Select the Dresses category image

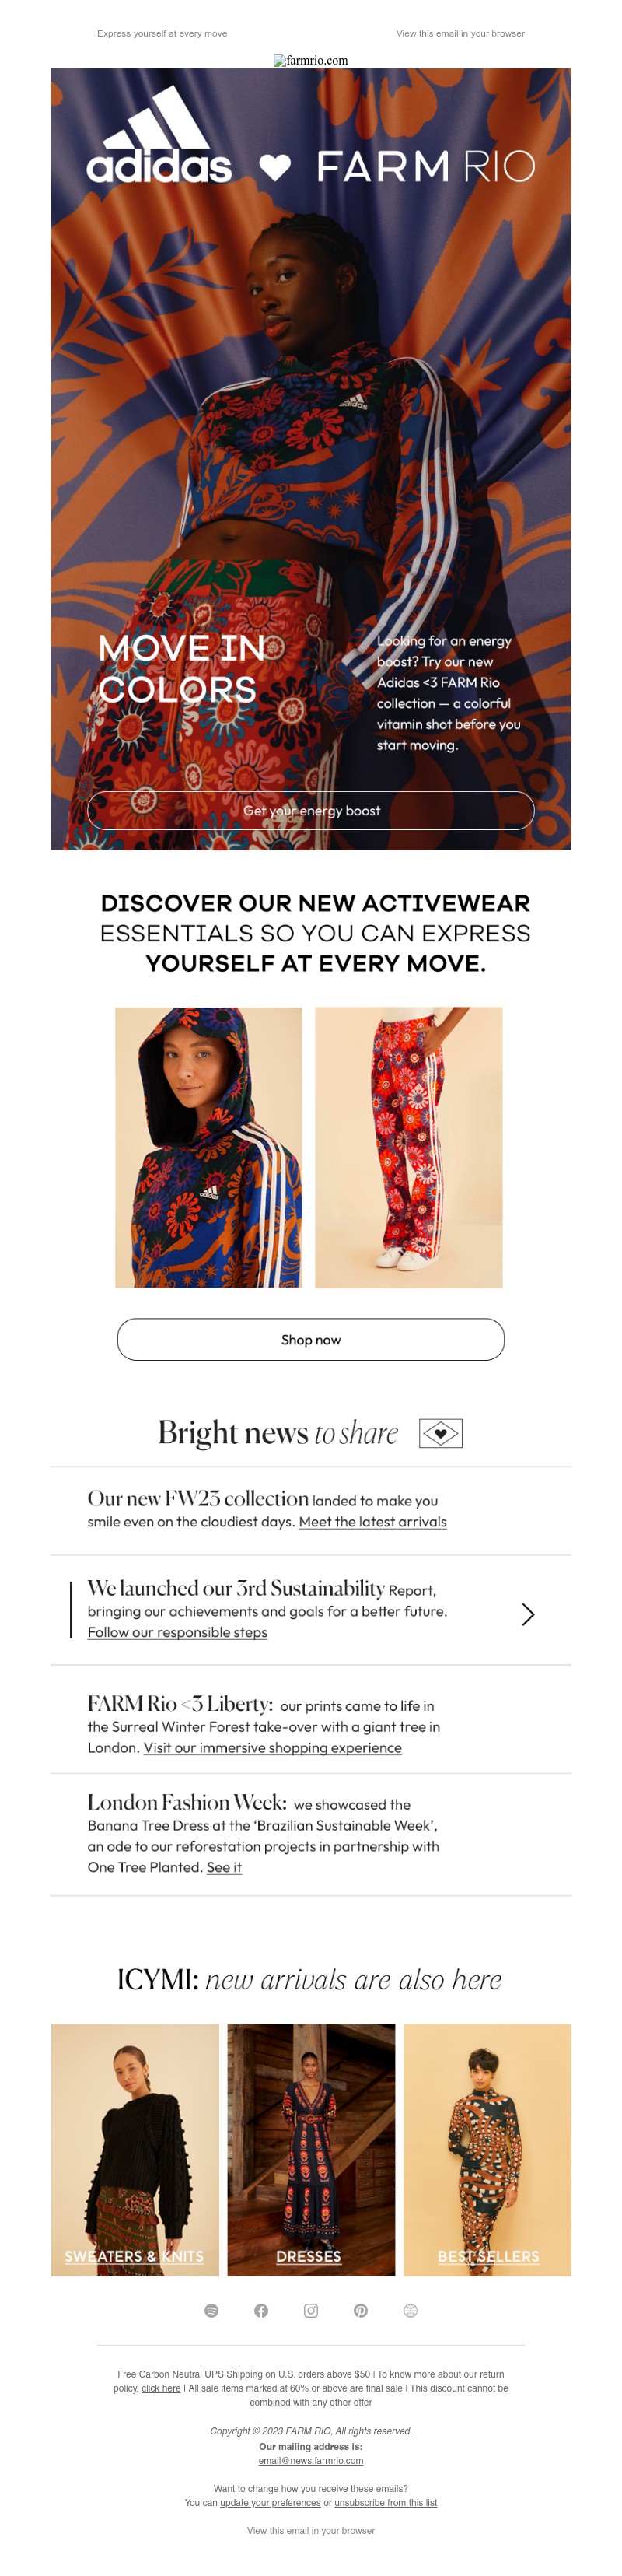click(311, 2150)
